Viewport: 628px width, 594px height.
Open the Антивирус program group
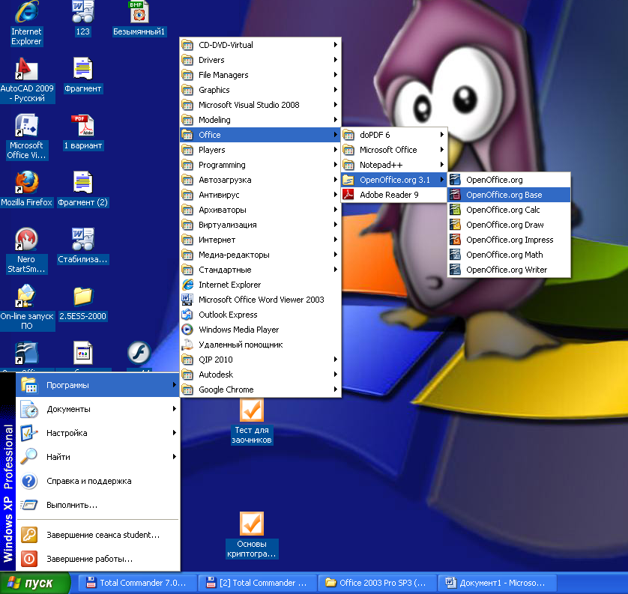(260, 195)
